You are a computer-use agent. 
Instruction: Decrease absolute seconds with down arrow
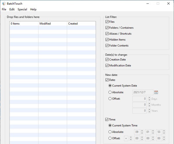164,133
